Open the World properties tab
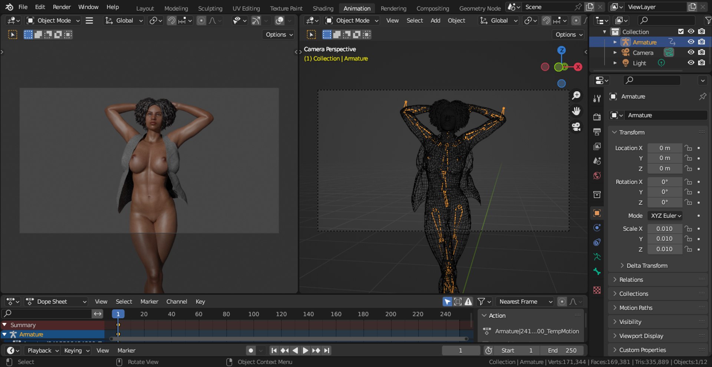The width and height of the screenshot is (712, 367). 597,176
